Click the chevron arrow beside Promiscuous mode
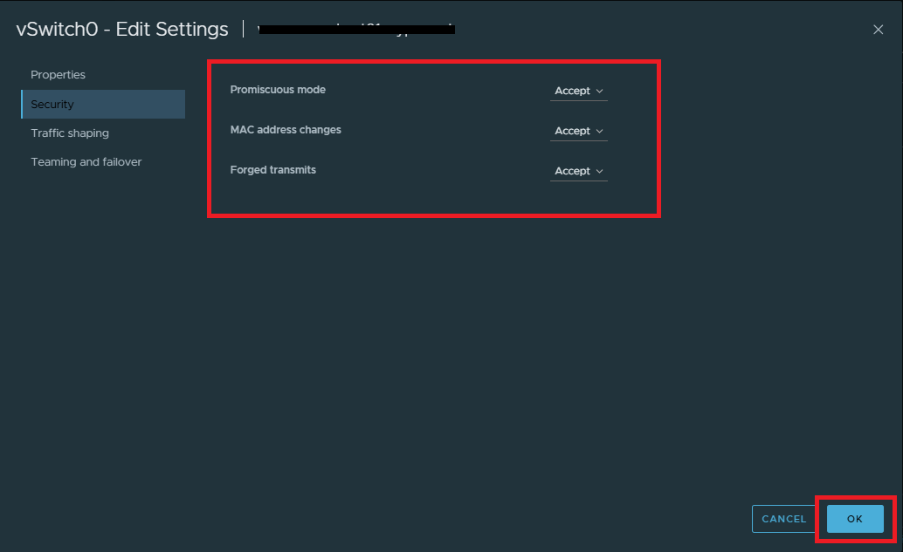The width and height of the screenshot is (903, 552). click(599, 91)
